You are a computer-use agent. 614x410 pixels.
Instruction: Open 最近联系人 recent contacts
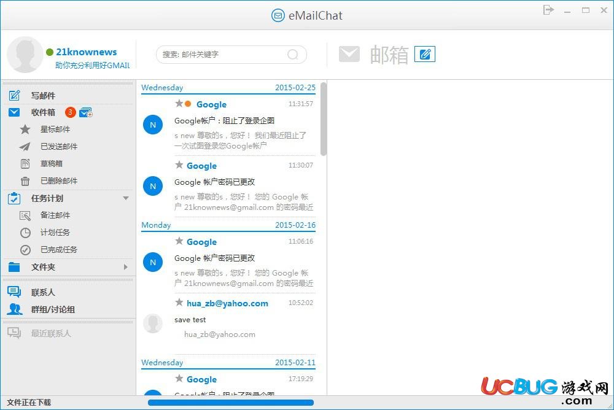pos(51,334)
